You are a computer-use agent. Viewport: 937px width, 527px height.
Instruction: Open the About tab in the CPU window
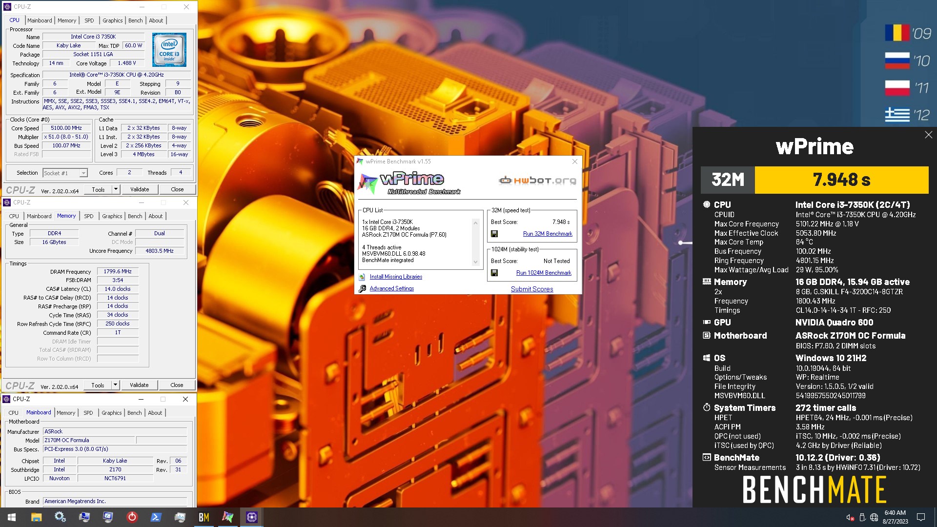[x=156, y=20]
